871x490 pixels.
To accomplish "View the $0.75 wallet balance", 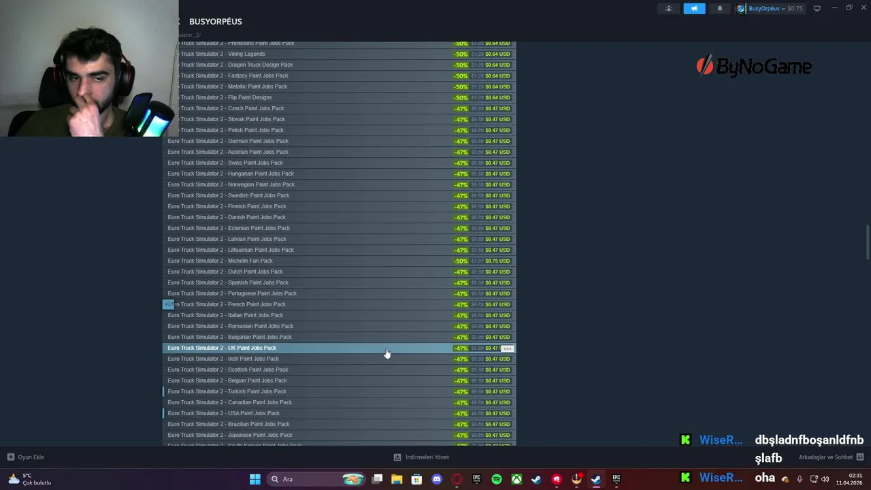I will point(795,9).
